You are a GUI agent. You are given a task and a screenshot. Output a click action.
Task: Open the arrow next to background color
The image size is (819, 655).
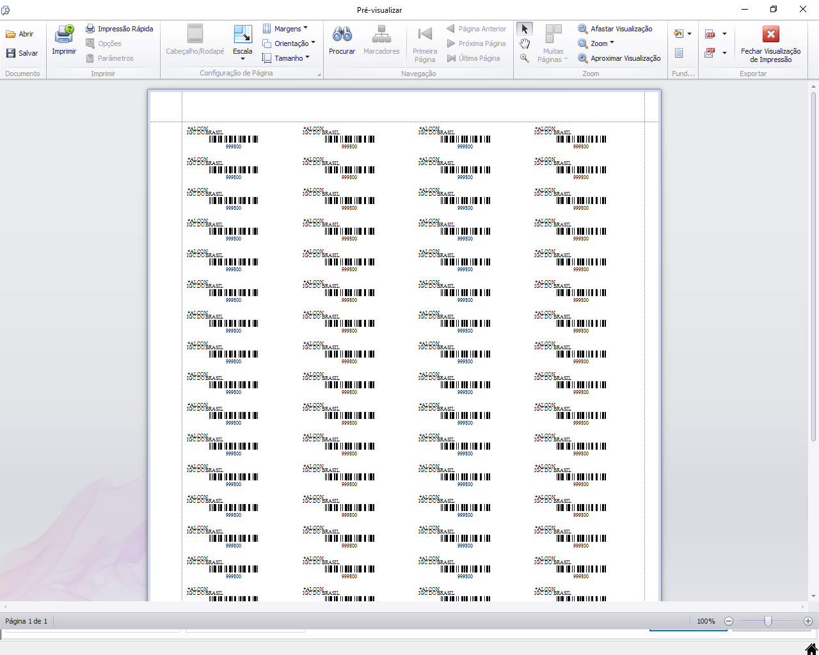(x=689, y=34)
